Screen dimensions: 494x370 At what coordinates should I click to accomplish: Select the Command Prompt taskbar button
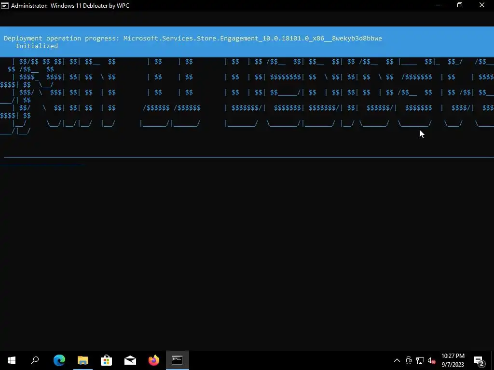(178, 360)
